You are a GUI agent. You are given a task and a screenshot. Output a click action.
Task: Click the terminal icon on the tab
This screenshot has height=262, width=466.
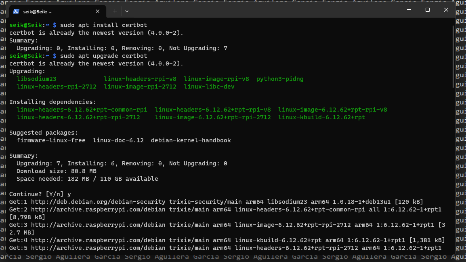click(16, 11)
